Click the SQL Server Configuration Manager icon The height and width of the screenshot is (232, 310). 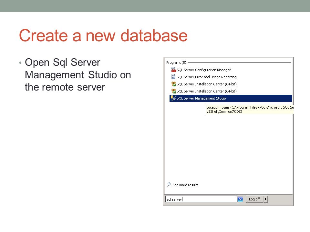point(173,70)
